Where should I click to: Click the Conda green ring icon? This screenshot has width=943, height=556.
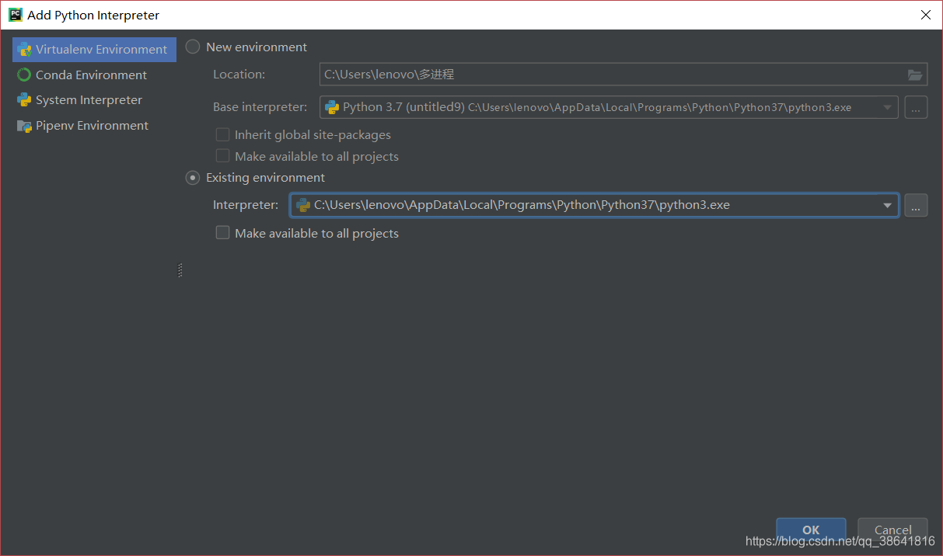pos(24,75)
